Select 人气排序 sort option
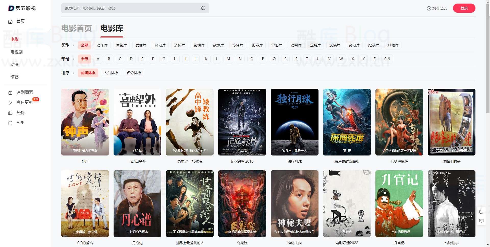This screenshot has height=247, width=490. click(x=111, y=73)
